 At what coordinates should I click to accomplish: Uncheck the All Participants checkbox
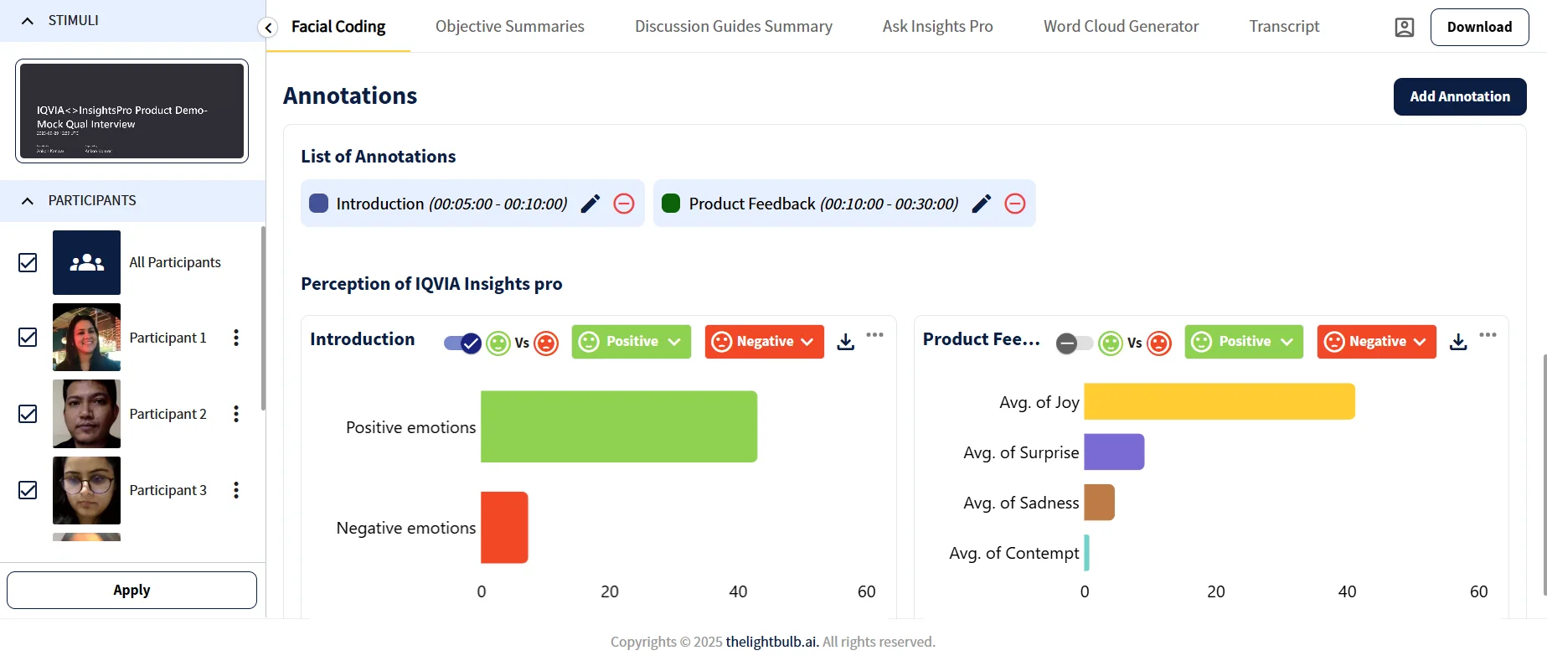click(28, 263)
